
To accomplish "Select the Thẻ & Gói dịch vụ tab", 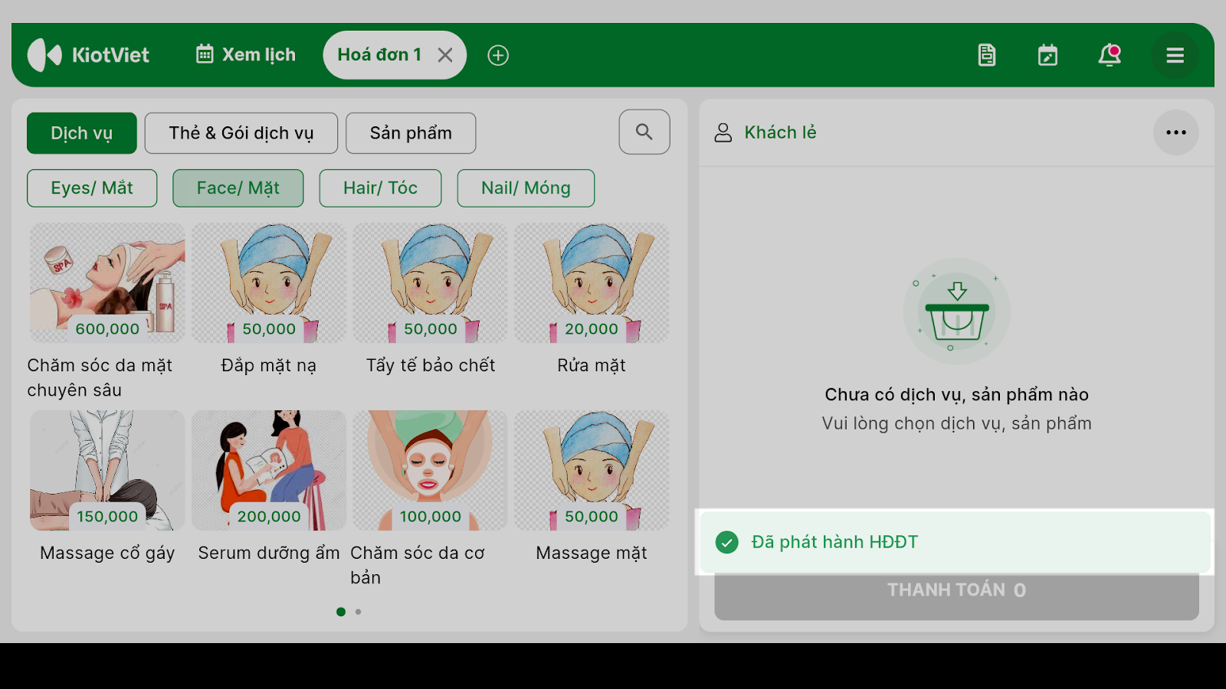I will tap(241, 133).
